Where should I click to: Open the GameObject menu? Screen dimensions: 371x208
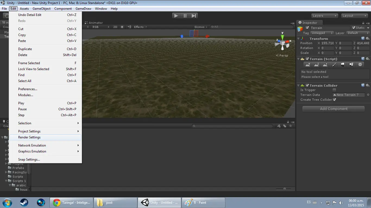[42, 9]
